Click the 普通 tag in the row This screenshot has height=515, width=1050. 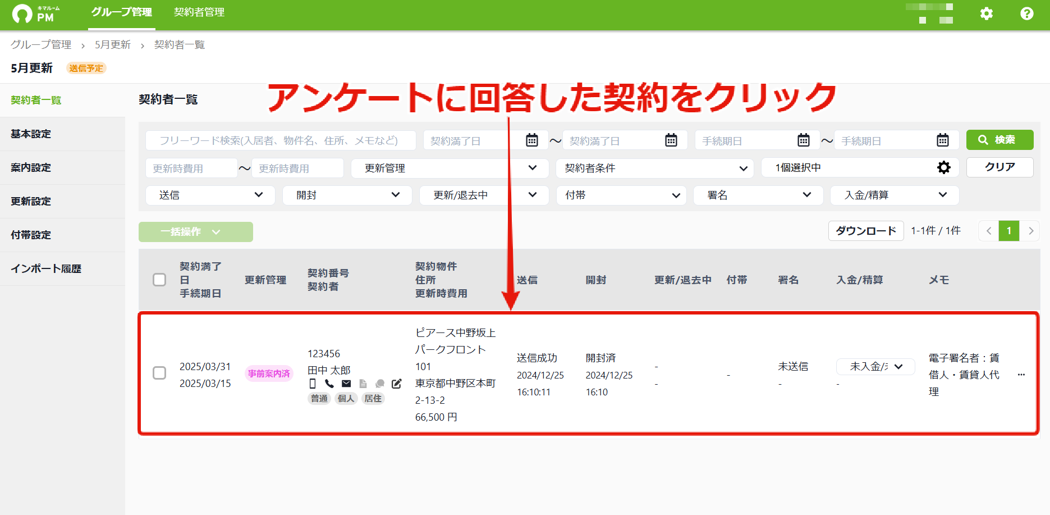(x=319, y=398)
